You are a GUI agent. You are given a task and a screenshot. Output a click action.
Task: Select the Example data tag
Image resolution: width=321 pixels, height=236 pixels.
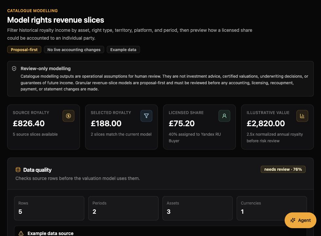point(123,49)
